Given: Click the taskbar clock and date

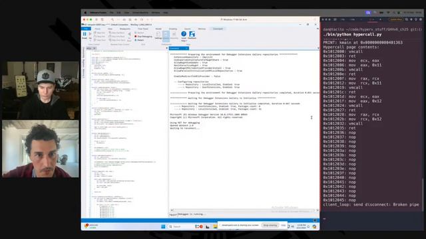Looking at the screenshot, I should [x=302, y=226].
